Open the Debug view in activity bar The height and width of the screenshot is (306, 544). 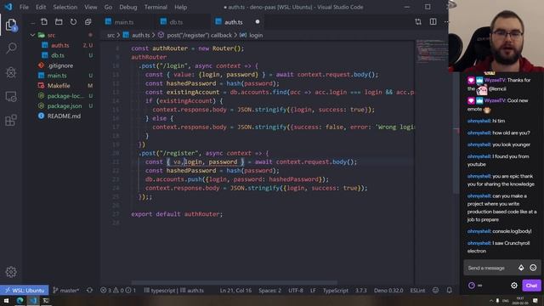coord(11,72)
